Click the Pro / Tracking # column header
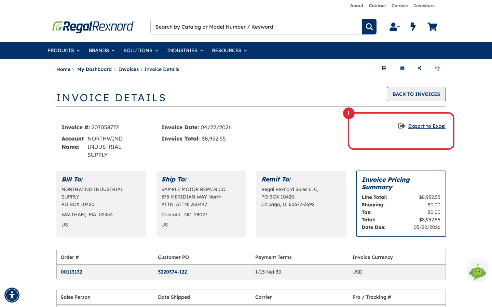492x307 pixels. tap(372, 297)
